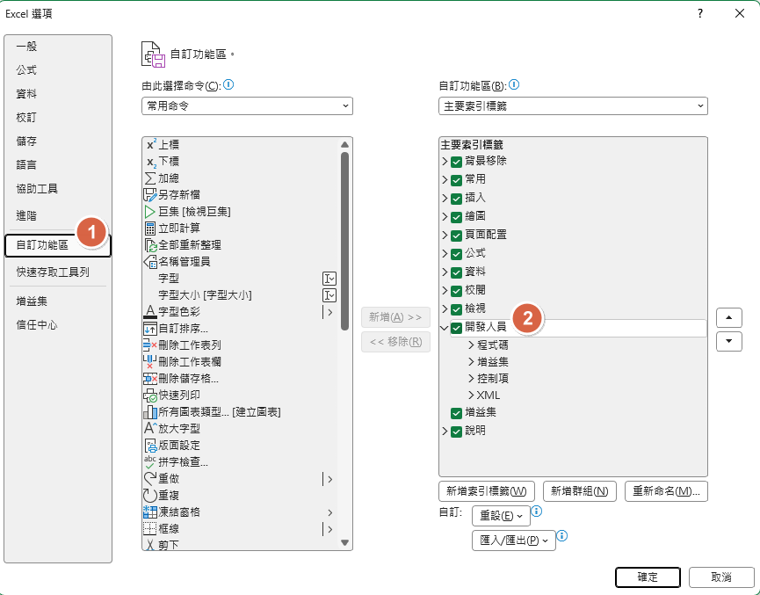760x595 pixels.
Task: Click the 確定 button
Action: coord(648,577)
